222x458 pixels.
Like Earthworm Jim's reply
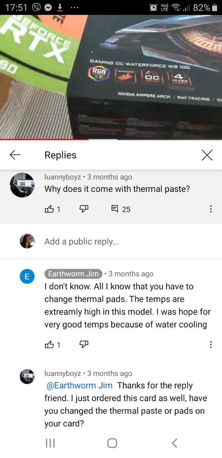49,345
